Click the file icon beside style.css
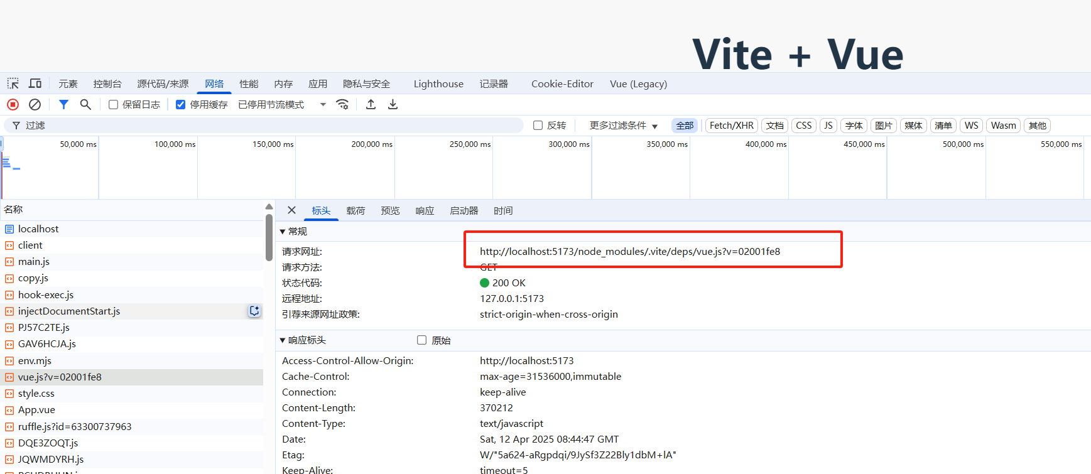This screenshot has height=474, width=1091. point(9,394)
